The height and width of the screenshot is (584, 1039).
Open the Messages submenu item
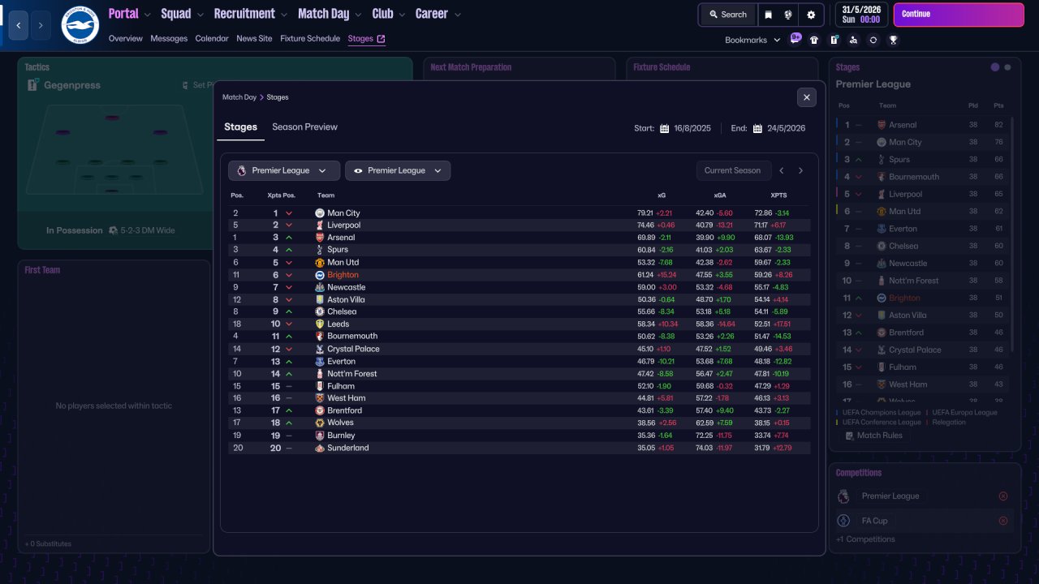(169, 39)
